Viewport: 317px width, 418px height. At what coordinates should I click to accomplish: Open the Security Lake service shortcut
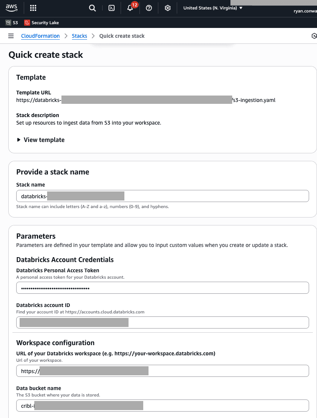[x=41, y=23]
